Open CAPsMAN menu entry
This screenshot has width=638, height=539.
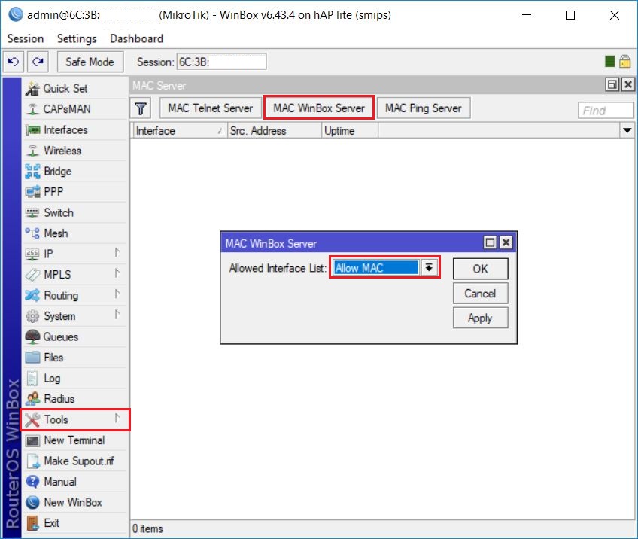click(x=76, y=109)
